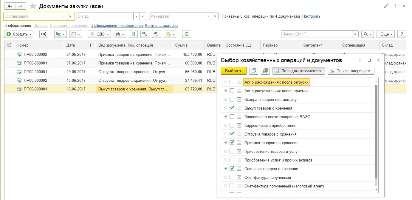This screenshot has width=412, height=200.
Task: Switch to По хоз. операциям view
Action: [351, 71]
